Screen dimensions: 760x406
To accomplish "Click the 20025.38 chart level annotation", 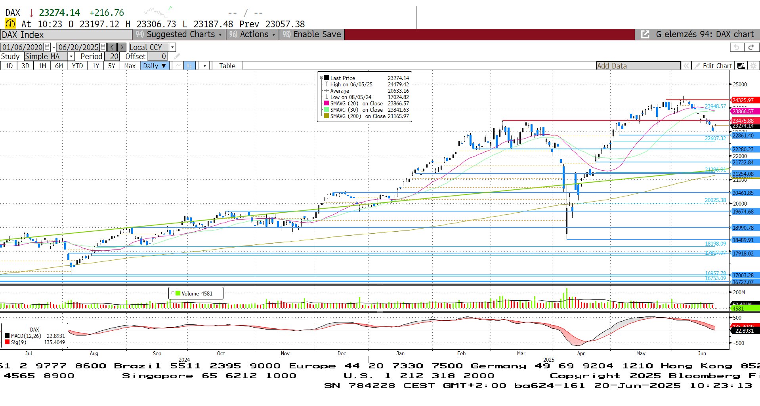I will point(715,200).
